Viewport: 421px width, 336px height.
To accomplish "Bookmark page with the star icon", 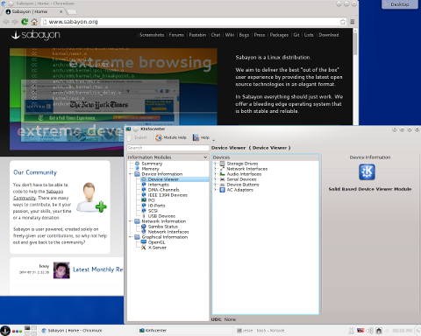I will (x=343, y=22).
